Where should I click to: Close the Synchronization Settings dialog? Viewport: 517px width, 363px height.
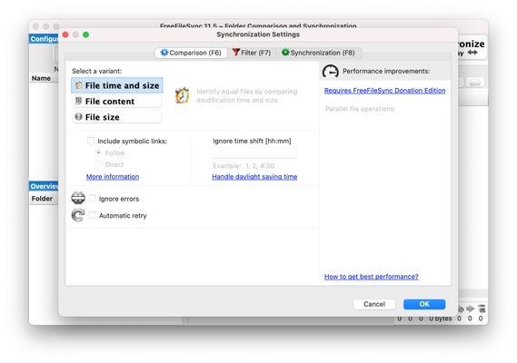tap(65, 34)
